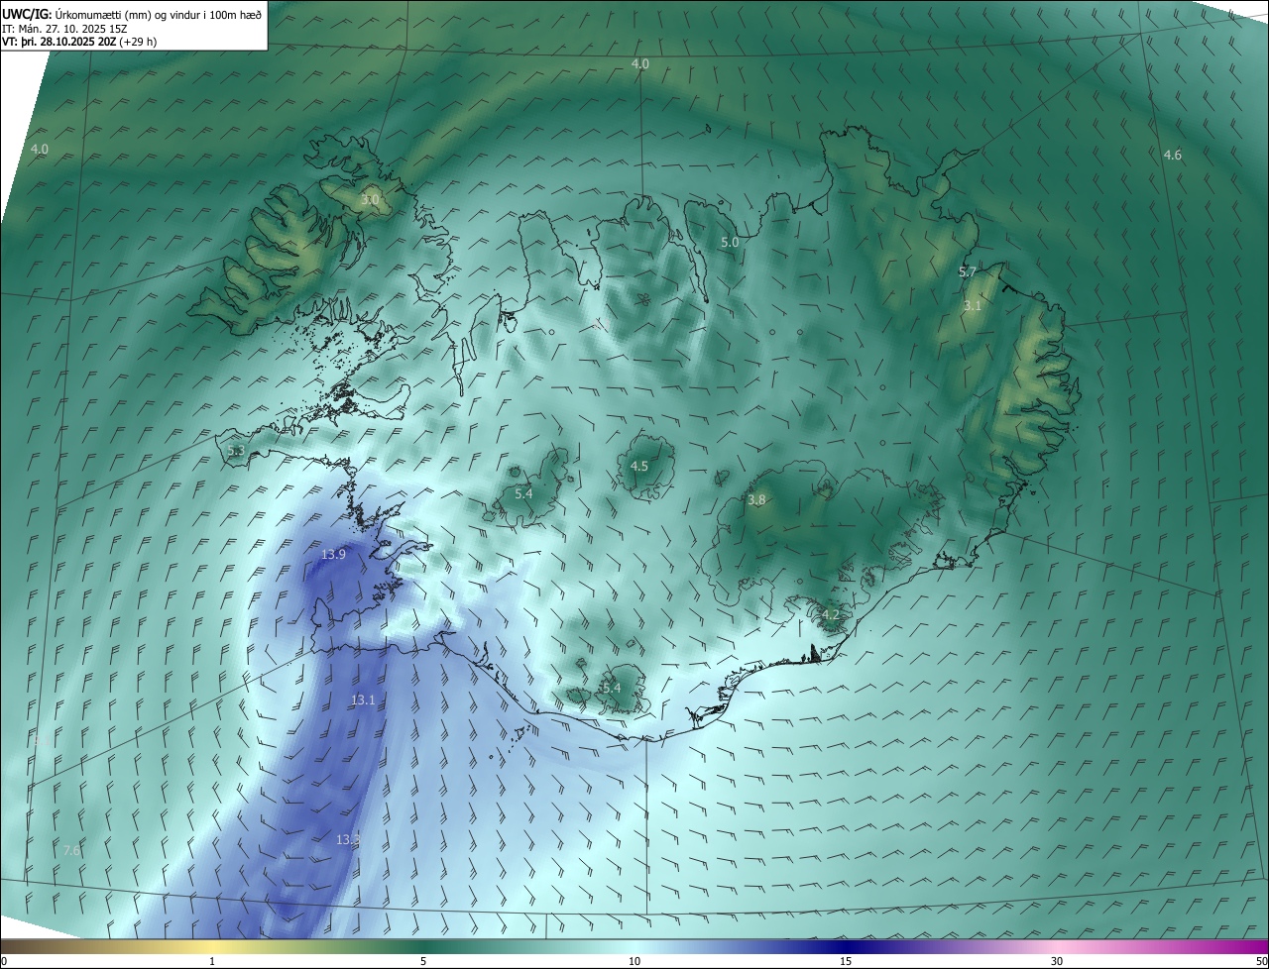Select the 7.6 value near the southwest corner
1269x969 pixels.
pos(71,850)
